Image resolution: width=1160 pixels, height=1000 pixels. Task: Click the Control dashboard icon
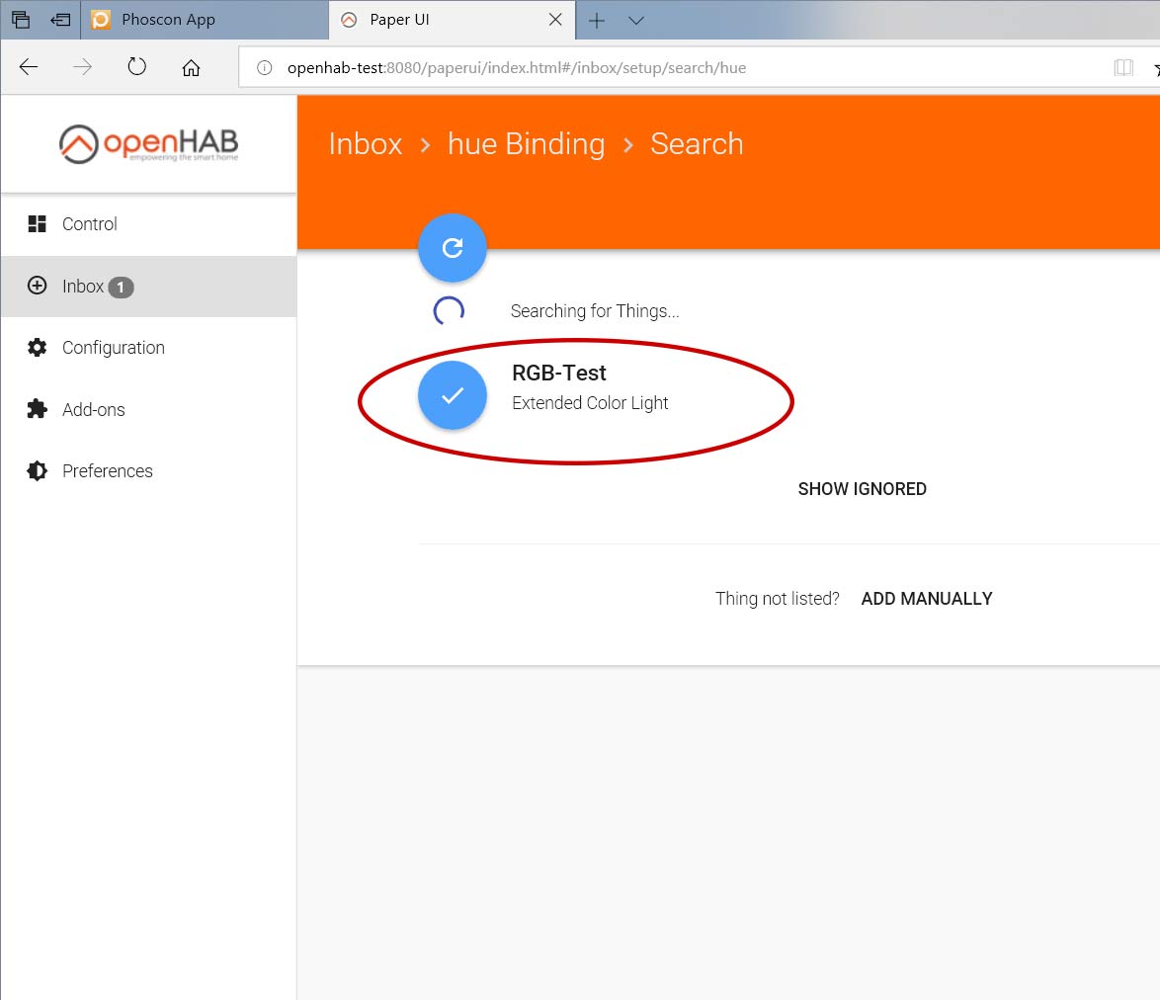tap(37, 224)
